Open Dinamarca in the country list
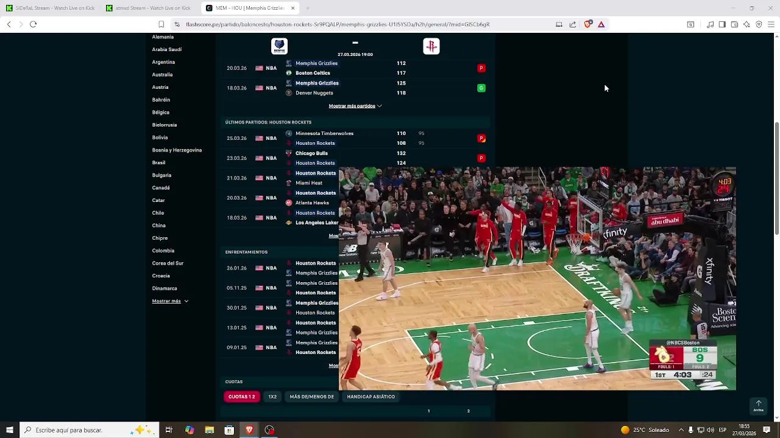 coord(165,288)
